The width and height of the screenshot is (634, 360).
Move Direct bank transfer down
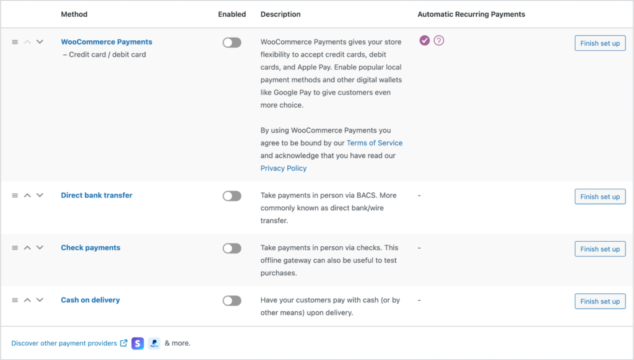tap(40, 195)
